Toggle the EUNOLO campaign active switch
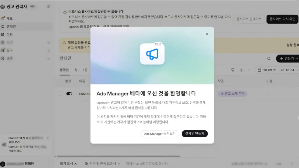This screenshot has width=299, height=168. (x=69, y=94)
